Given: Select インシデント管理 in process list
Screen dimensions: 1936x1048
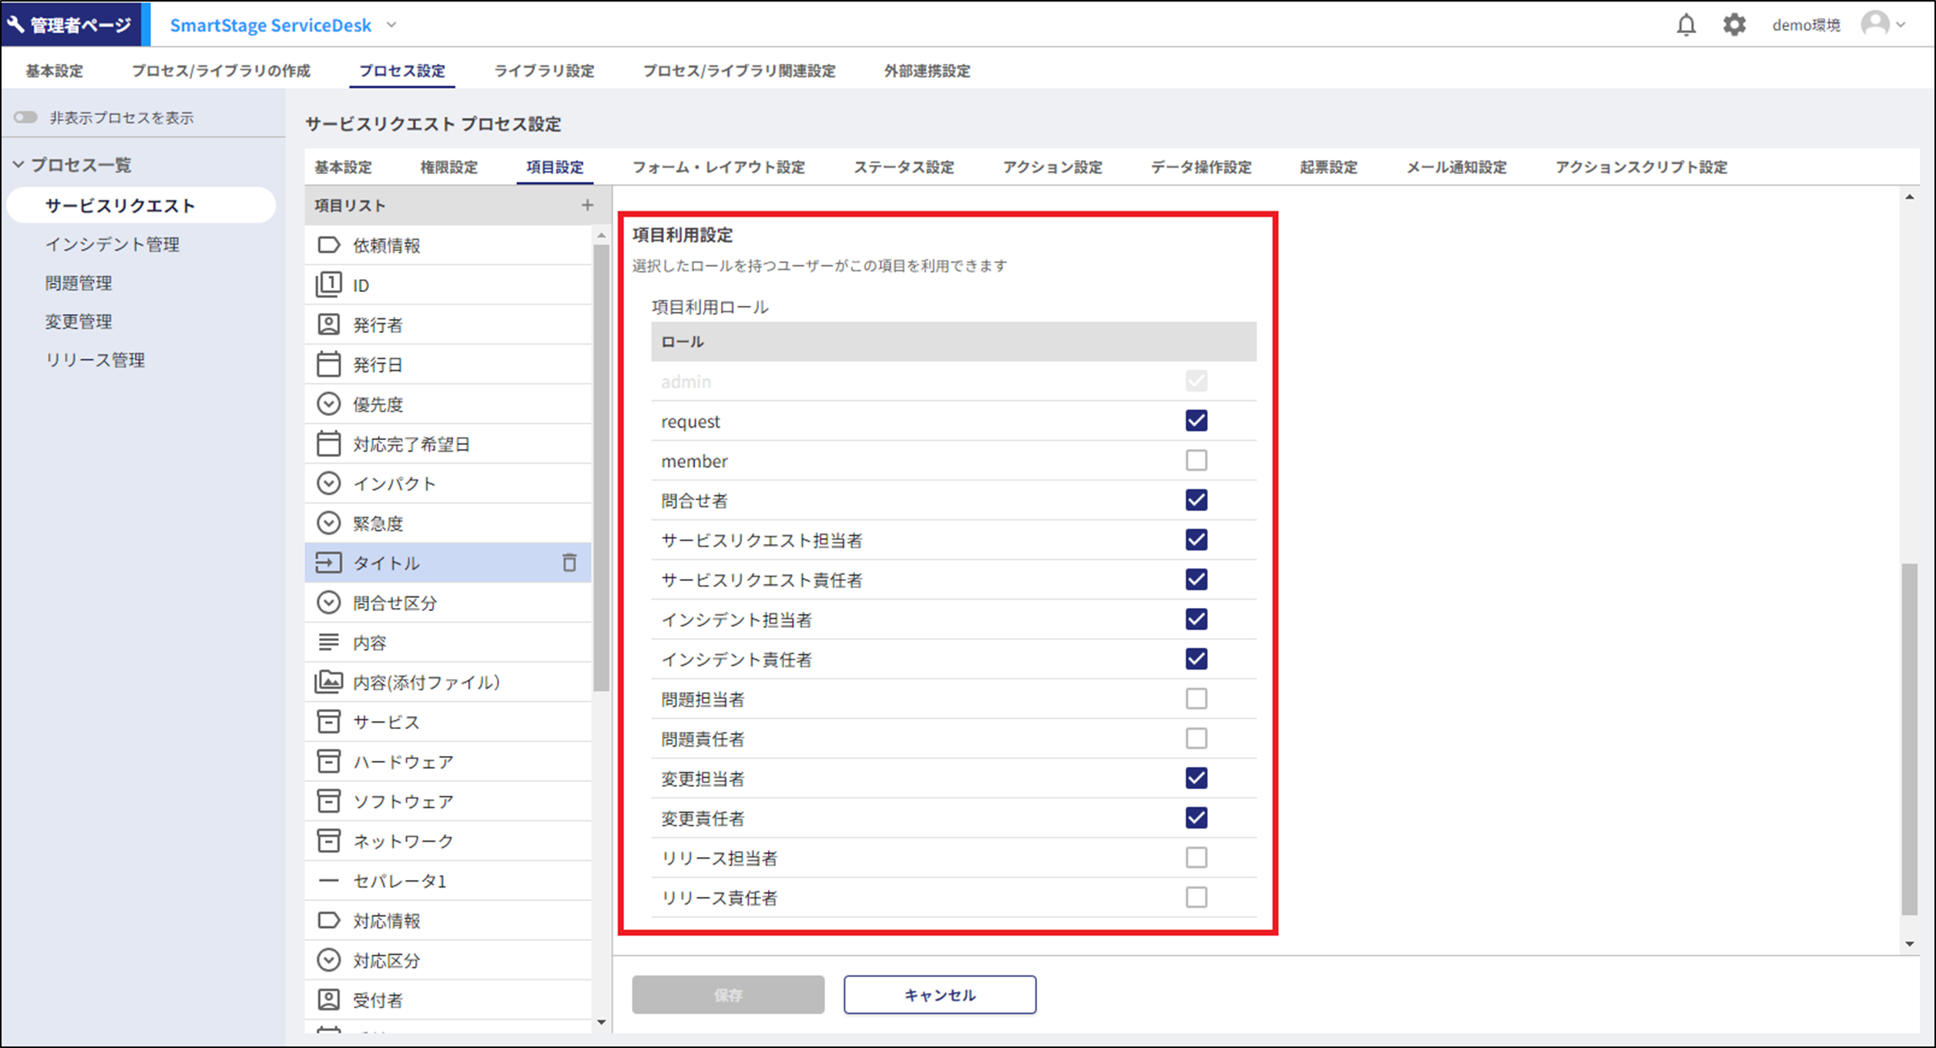Looking at the screenshot, I should coord(112,244).
